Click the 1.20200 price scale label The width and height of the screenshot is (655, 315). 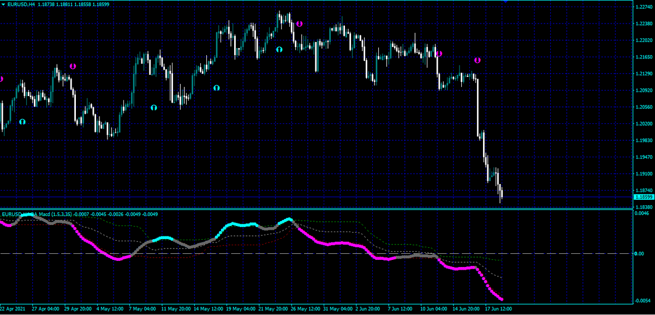point(644,123)
